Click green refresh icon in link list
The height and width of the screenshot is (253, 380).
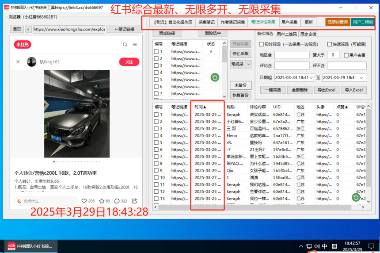tap(215, 77)
